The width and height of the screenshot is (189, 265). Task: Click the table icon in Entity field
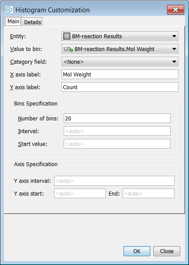pyautogui.click(x=67, y=36)
